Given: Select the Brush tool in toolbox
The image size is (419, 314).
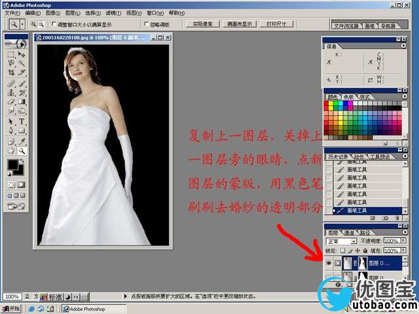Looking at the screenshot, I should [22, 84].
